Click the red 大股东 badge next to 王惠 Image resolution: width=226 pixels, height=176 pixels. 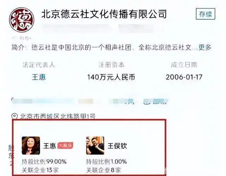65,146
